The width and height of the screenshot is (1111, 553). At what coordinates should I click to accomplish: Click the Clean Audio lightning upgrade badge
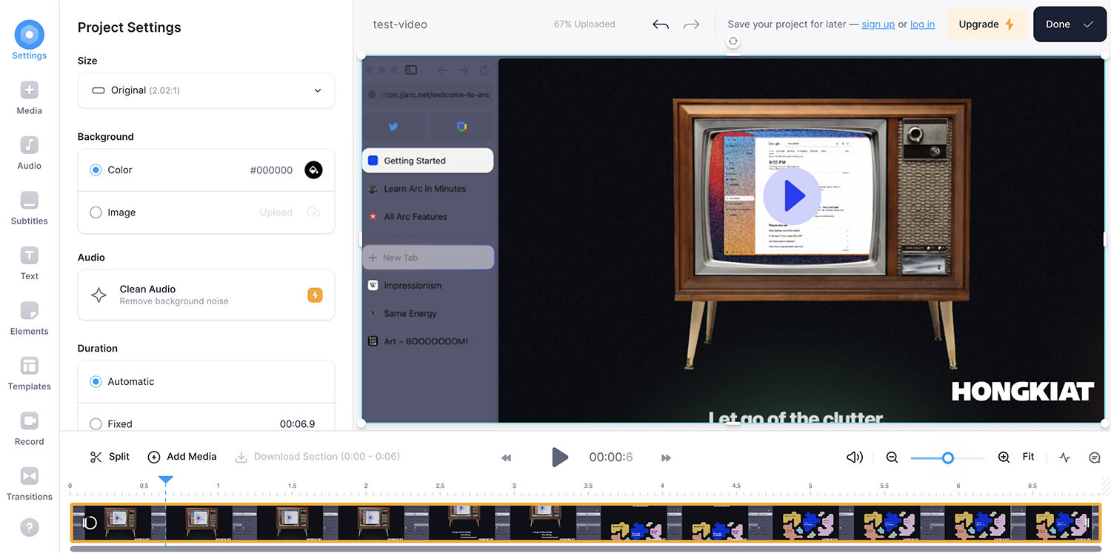point(315,295)
